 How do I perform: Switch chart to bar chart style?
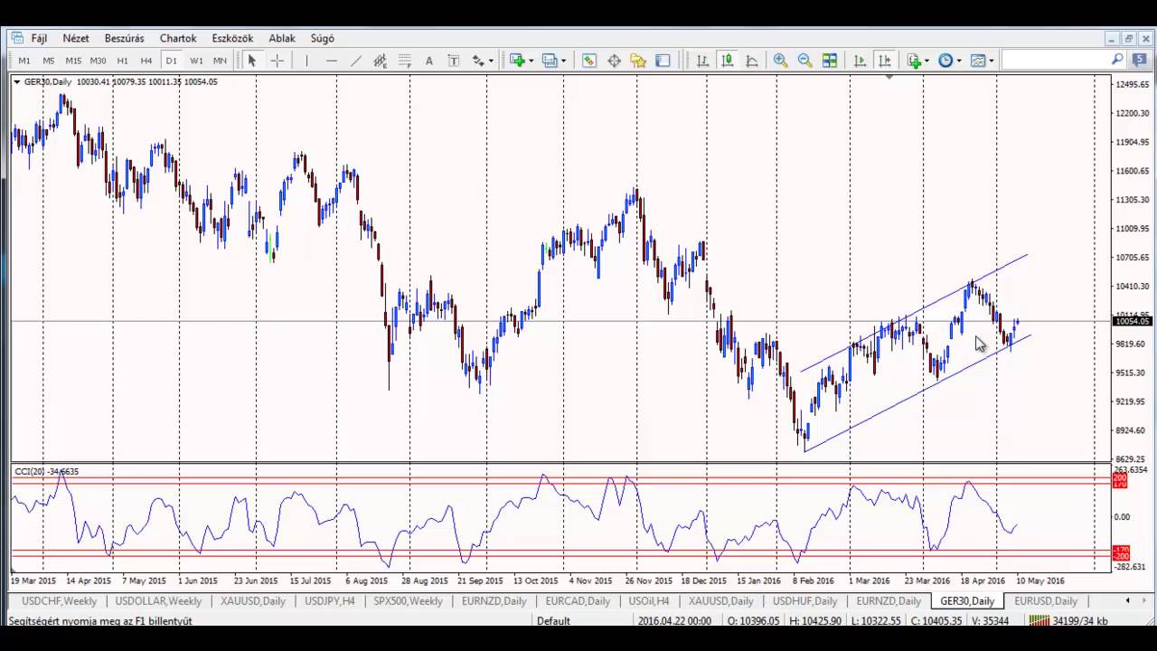(x=702, y=61)
